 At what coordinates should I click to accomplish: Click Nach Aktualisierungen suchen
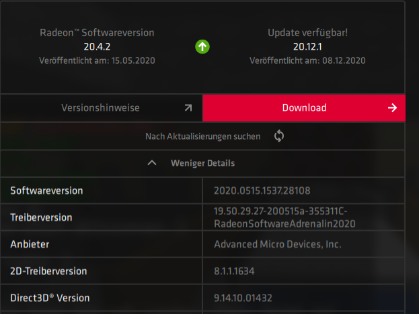click(202, 136)
